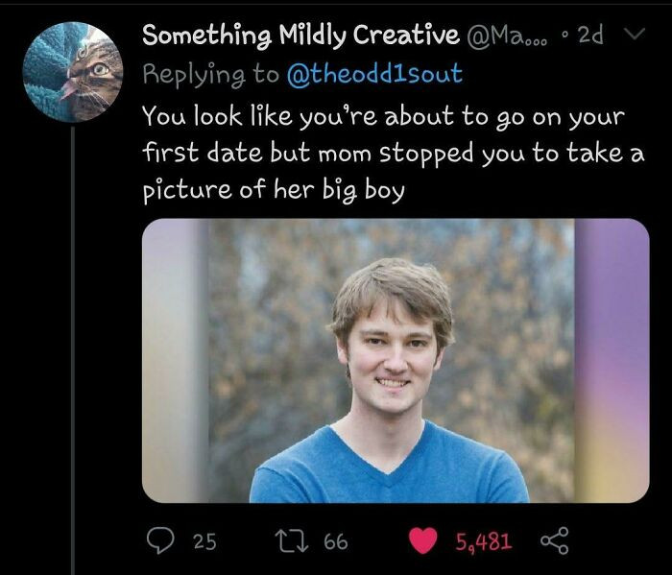Click the Something Mildly Creative display name
Image resolution: width=672 pixels, height=575 pixels.
pyautogui.click(x=300, y=36)
